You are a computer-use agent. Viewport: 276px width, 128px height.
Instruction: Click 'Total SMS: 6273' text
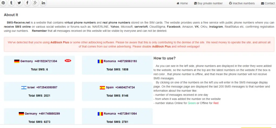tap(39, 122)
